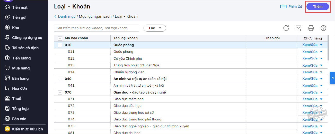Click the Tiền lương sidebar icon
Image resolution: width=335 pixels, height=134 pixels.
[7, 58]
